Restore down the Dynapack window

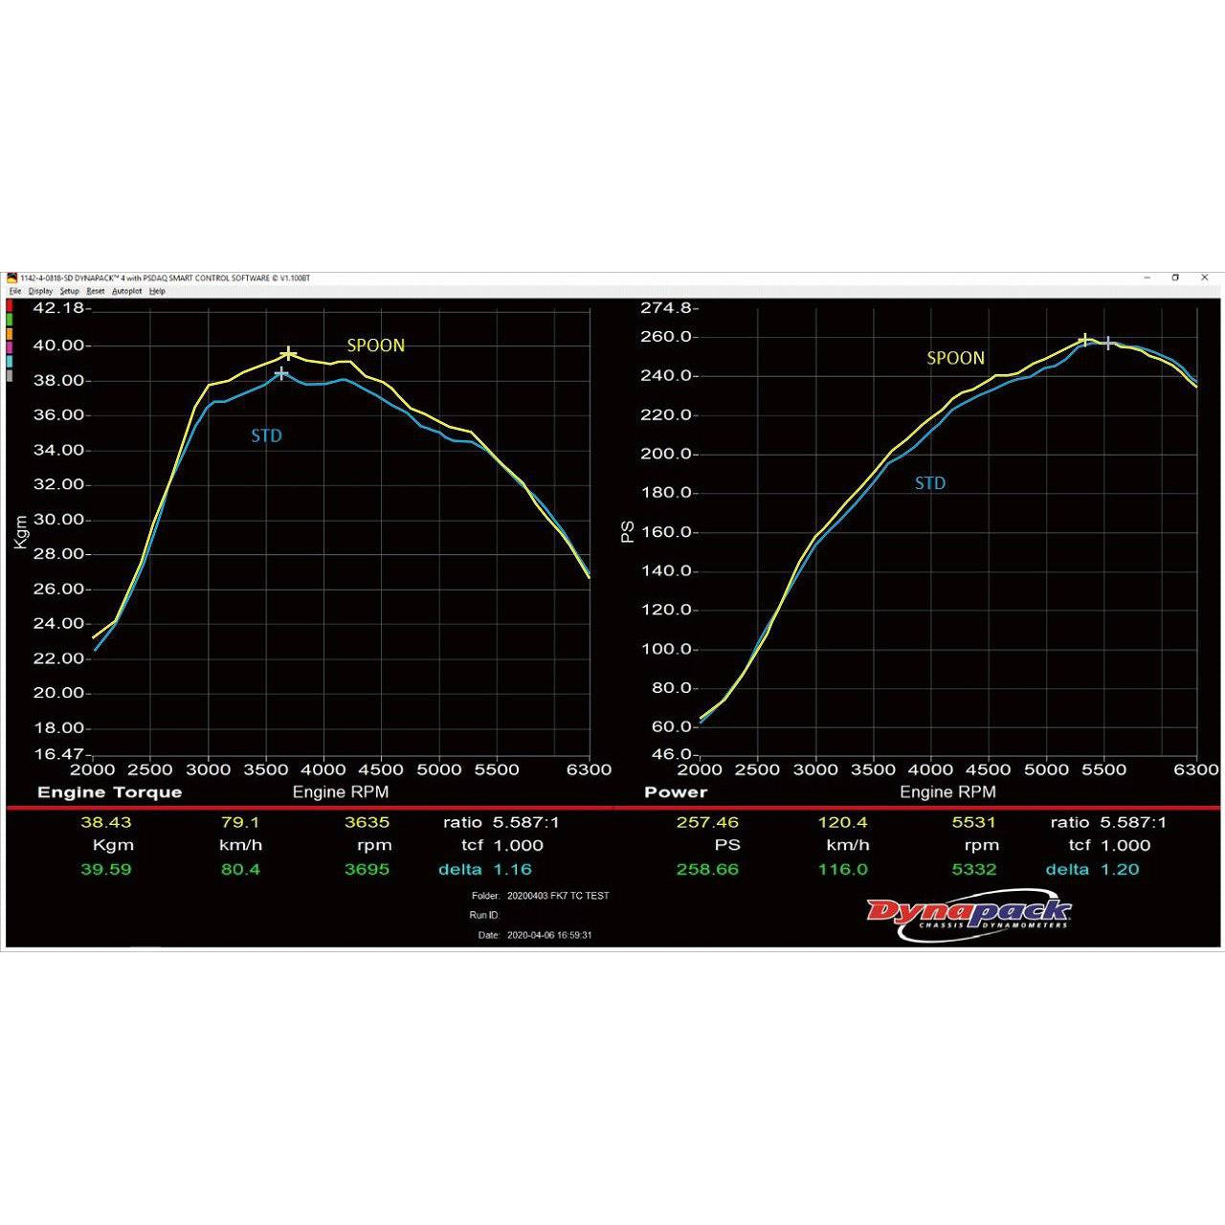click(1175, 278)
